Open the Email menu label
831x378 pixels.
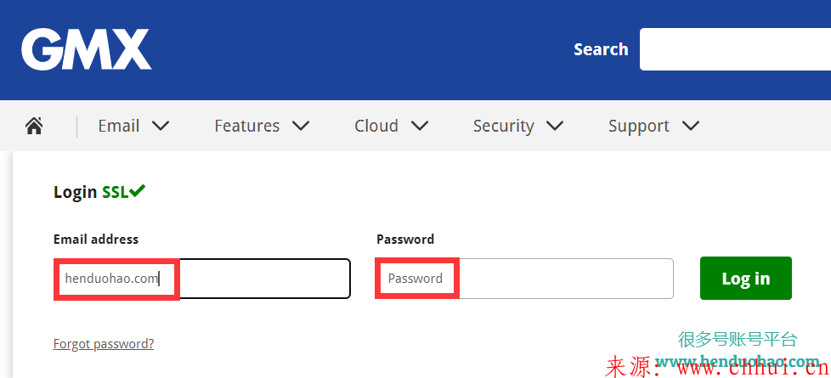tap(119, 127)
